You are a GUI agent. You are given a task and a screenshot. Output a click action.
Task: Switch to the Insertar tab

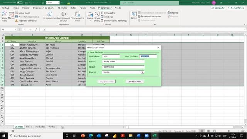tap(26, 8)
